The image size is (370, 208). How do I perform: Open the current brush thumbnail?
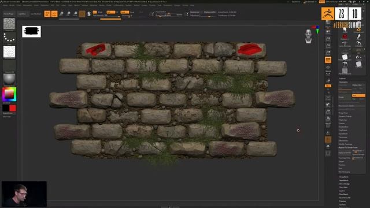[x=9, y=24]
